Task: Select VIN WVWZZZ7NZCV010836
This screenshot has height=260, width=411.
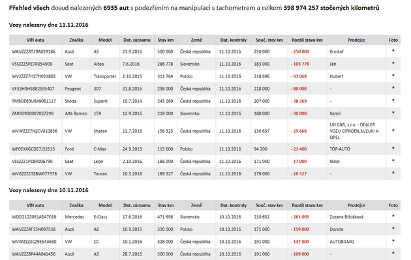Action: (35, 131)
